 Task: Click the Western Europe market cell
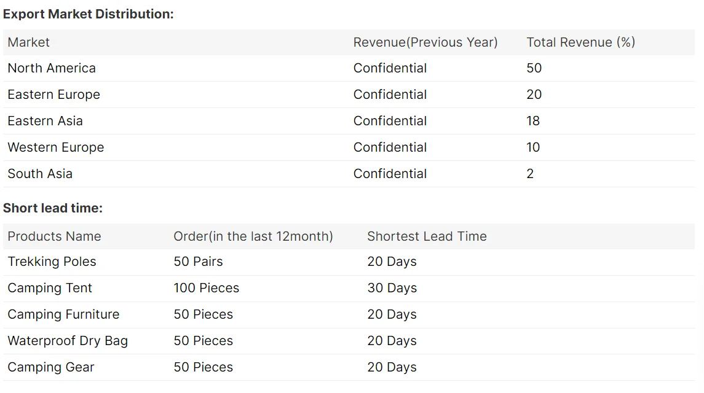55,147
